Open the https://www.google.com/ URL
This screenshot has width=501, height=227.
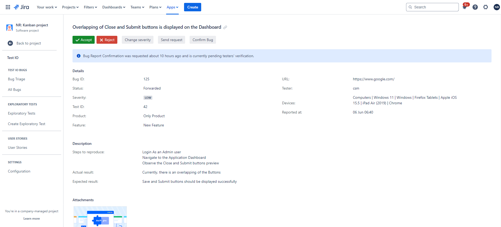[x=374, y=79]
